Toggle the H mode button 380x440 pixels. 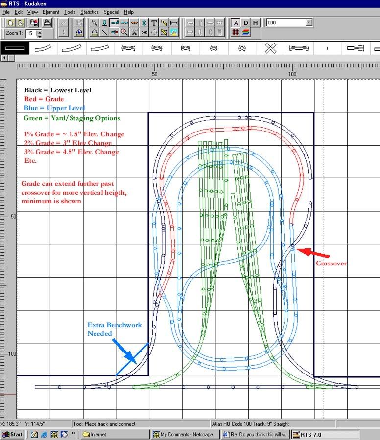(256, 22)
